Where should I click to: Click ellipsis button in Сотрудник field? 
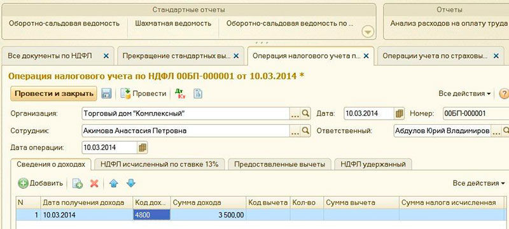point(295,130)
